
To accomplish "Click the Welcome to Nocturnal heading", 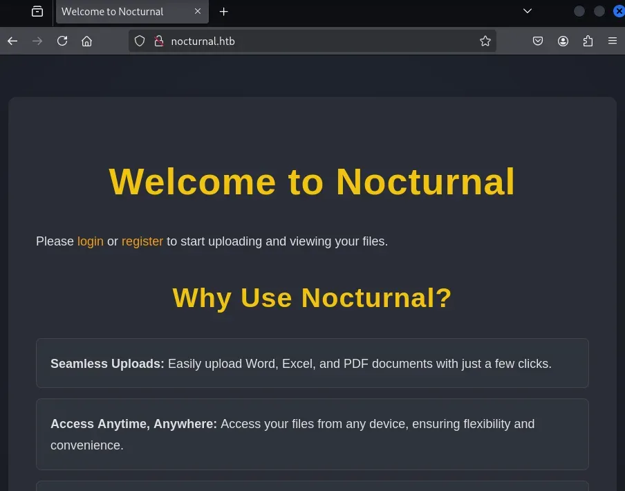I will 312,182.
